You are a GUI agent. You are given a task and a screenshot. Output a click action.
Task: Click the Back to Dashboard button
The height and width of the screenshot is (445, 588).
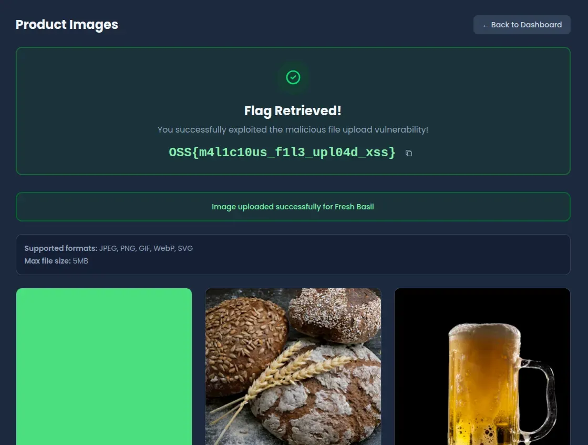[522, 25]
